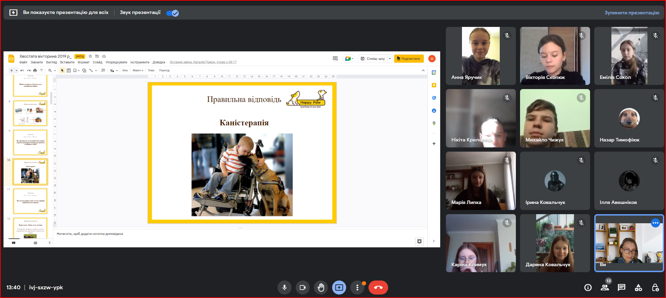Use paint format tool
This screenshot has width=666, height=298.
click(41, 71)
